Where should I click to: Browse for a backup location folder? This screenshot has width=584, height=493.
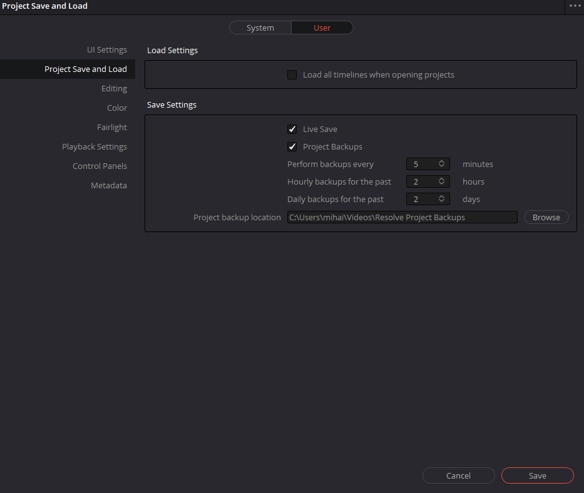pos(546,218)
